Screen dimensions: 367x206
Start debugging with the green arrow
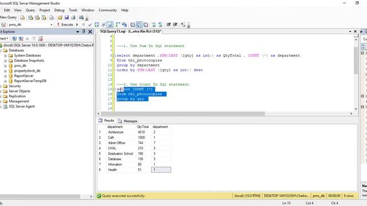coord(77,25)
